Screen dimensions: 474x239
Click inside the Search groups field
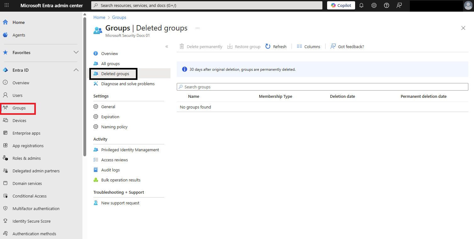click(322, 87)
